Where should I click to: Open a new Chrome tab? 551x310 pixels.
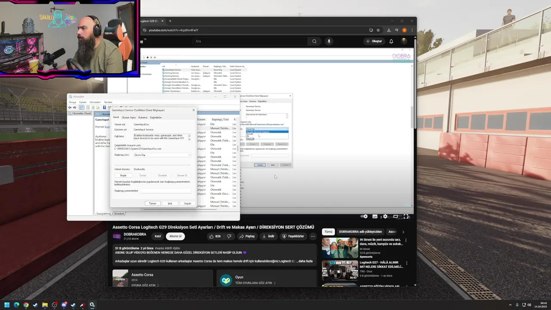click(x=170, y=21)
